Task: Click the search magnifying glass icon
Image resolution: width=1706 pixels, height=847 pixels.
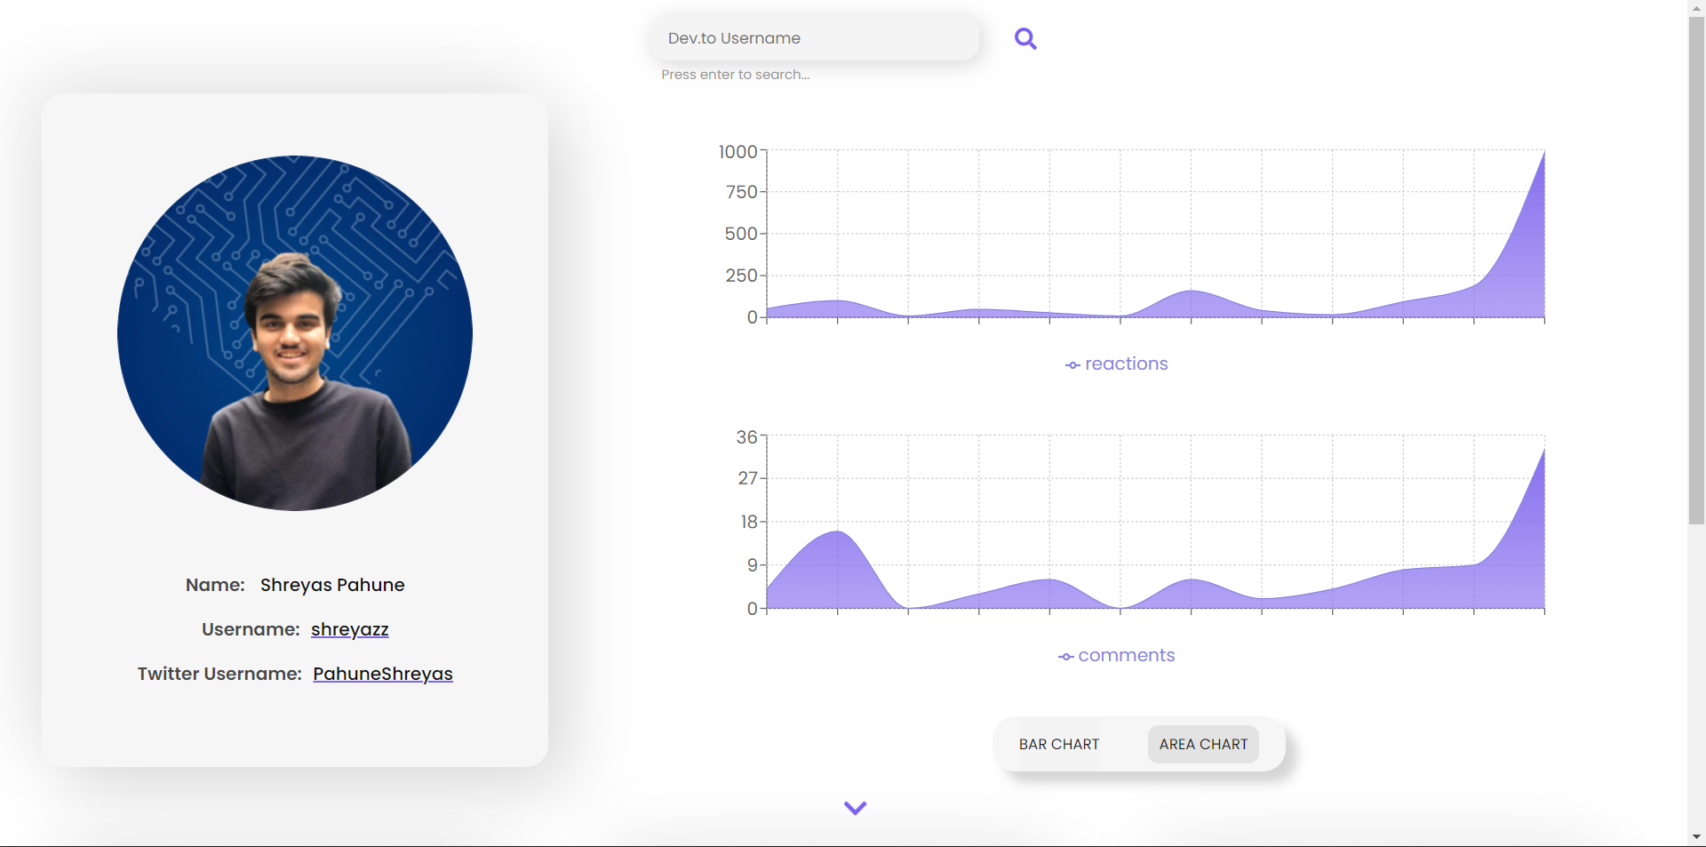Action: point(1025,38)
